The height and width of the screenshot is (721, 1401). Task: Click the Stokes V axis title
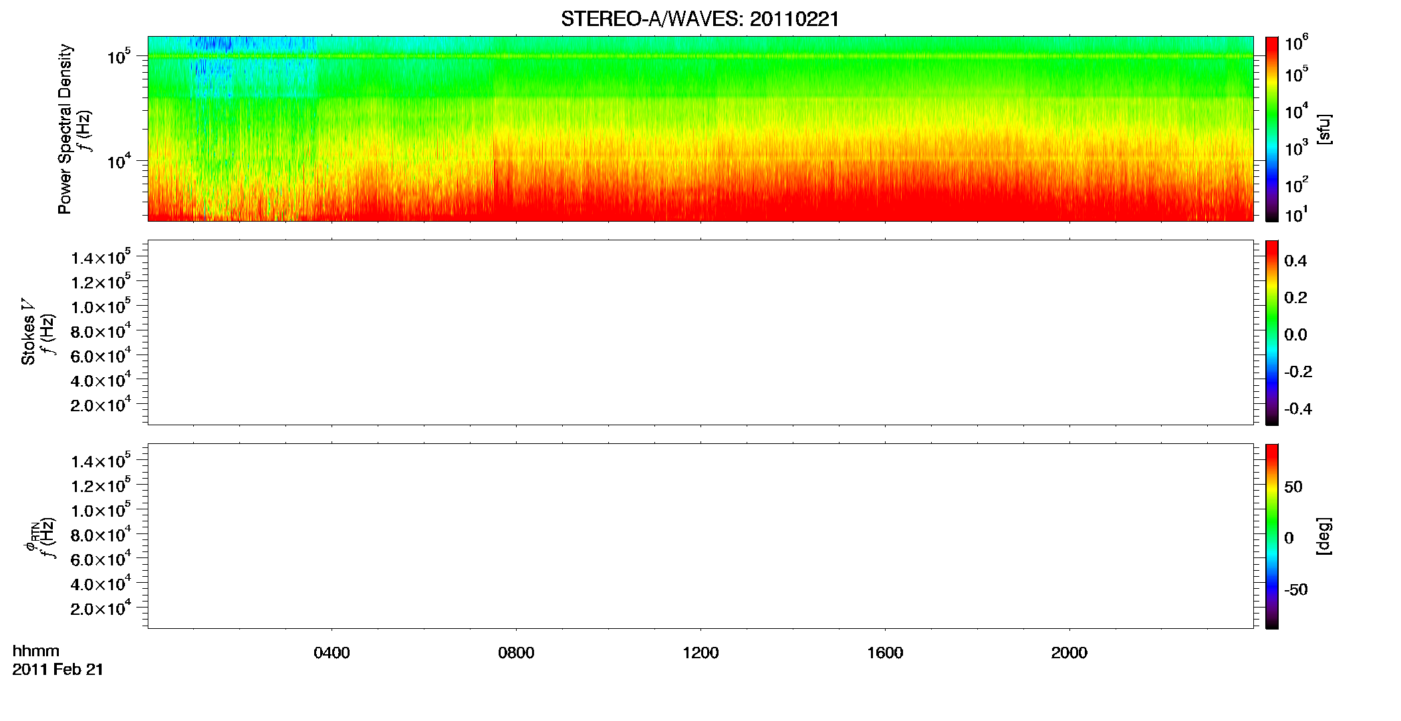click(x=28, y=332)
